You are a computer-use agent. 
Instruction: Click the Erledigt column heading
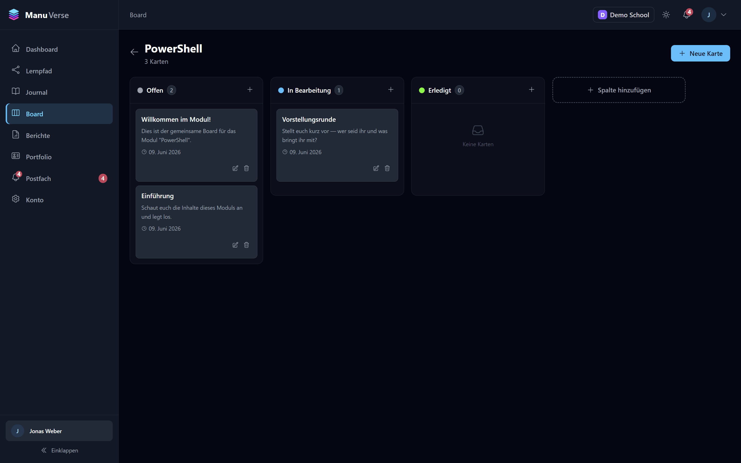click(439, 90)
